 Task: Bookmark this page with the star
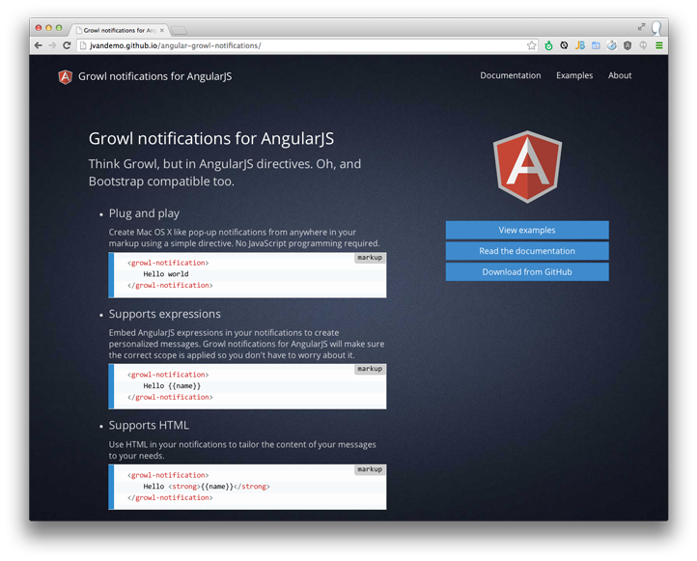point(531,45)
